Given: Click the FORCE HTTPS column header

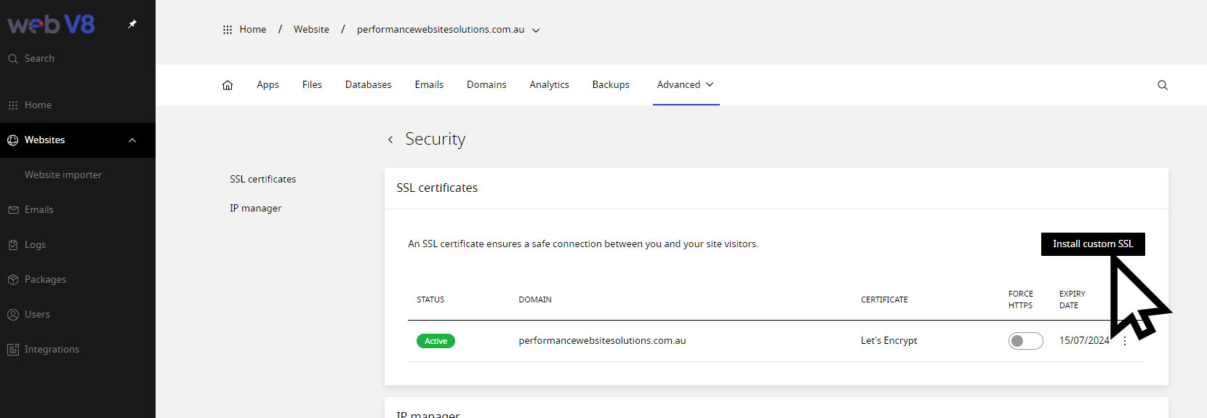Looking at the screenshot, I should pyautogui.click(x=1021, y=300).
